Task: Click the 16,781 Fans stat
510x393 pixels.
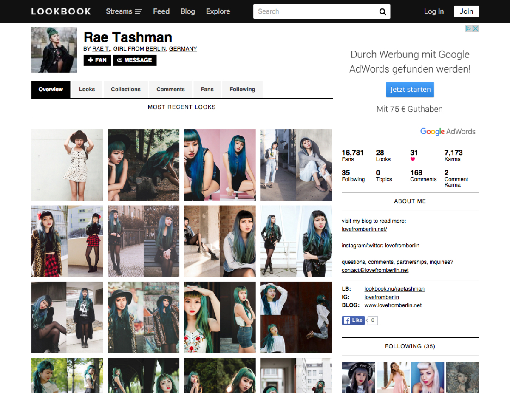Action: tap(353, 156)
